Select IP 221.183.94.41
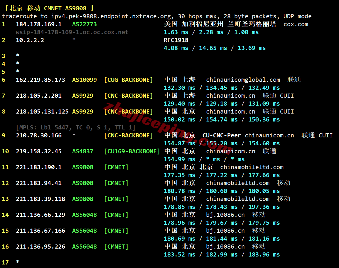339x268 pixels. pos(39,183)
